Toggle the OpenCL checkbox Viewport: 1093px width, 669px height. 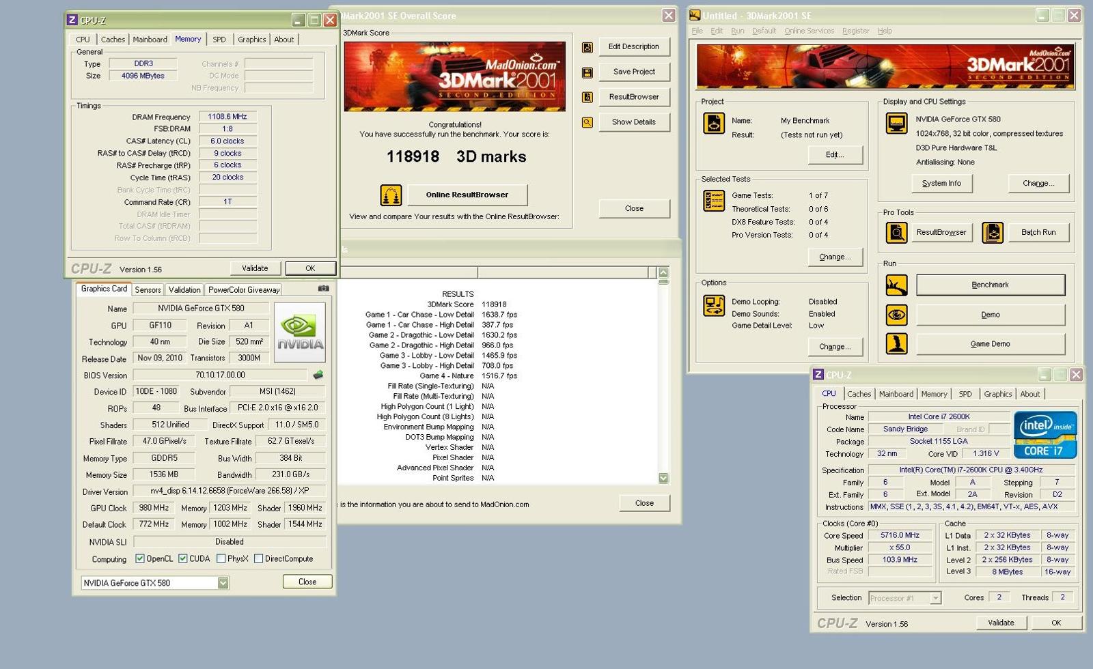tap(140, 558)
